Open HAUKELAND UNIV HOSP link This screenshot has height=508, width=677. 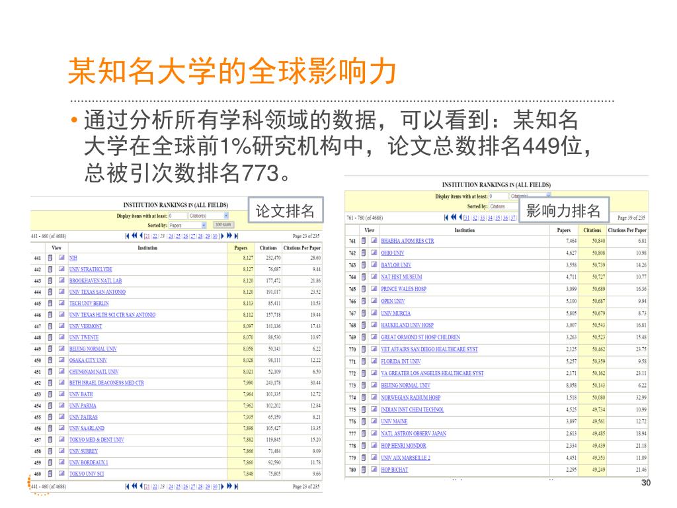[407, 325]
